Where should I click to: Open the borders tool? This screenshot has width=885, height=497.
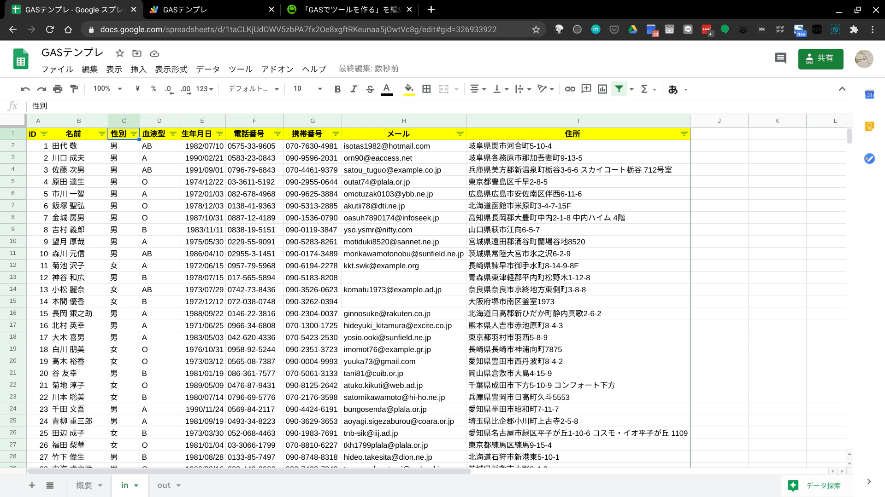pyautogui.click(x=426, y=89)
